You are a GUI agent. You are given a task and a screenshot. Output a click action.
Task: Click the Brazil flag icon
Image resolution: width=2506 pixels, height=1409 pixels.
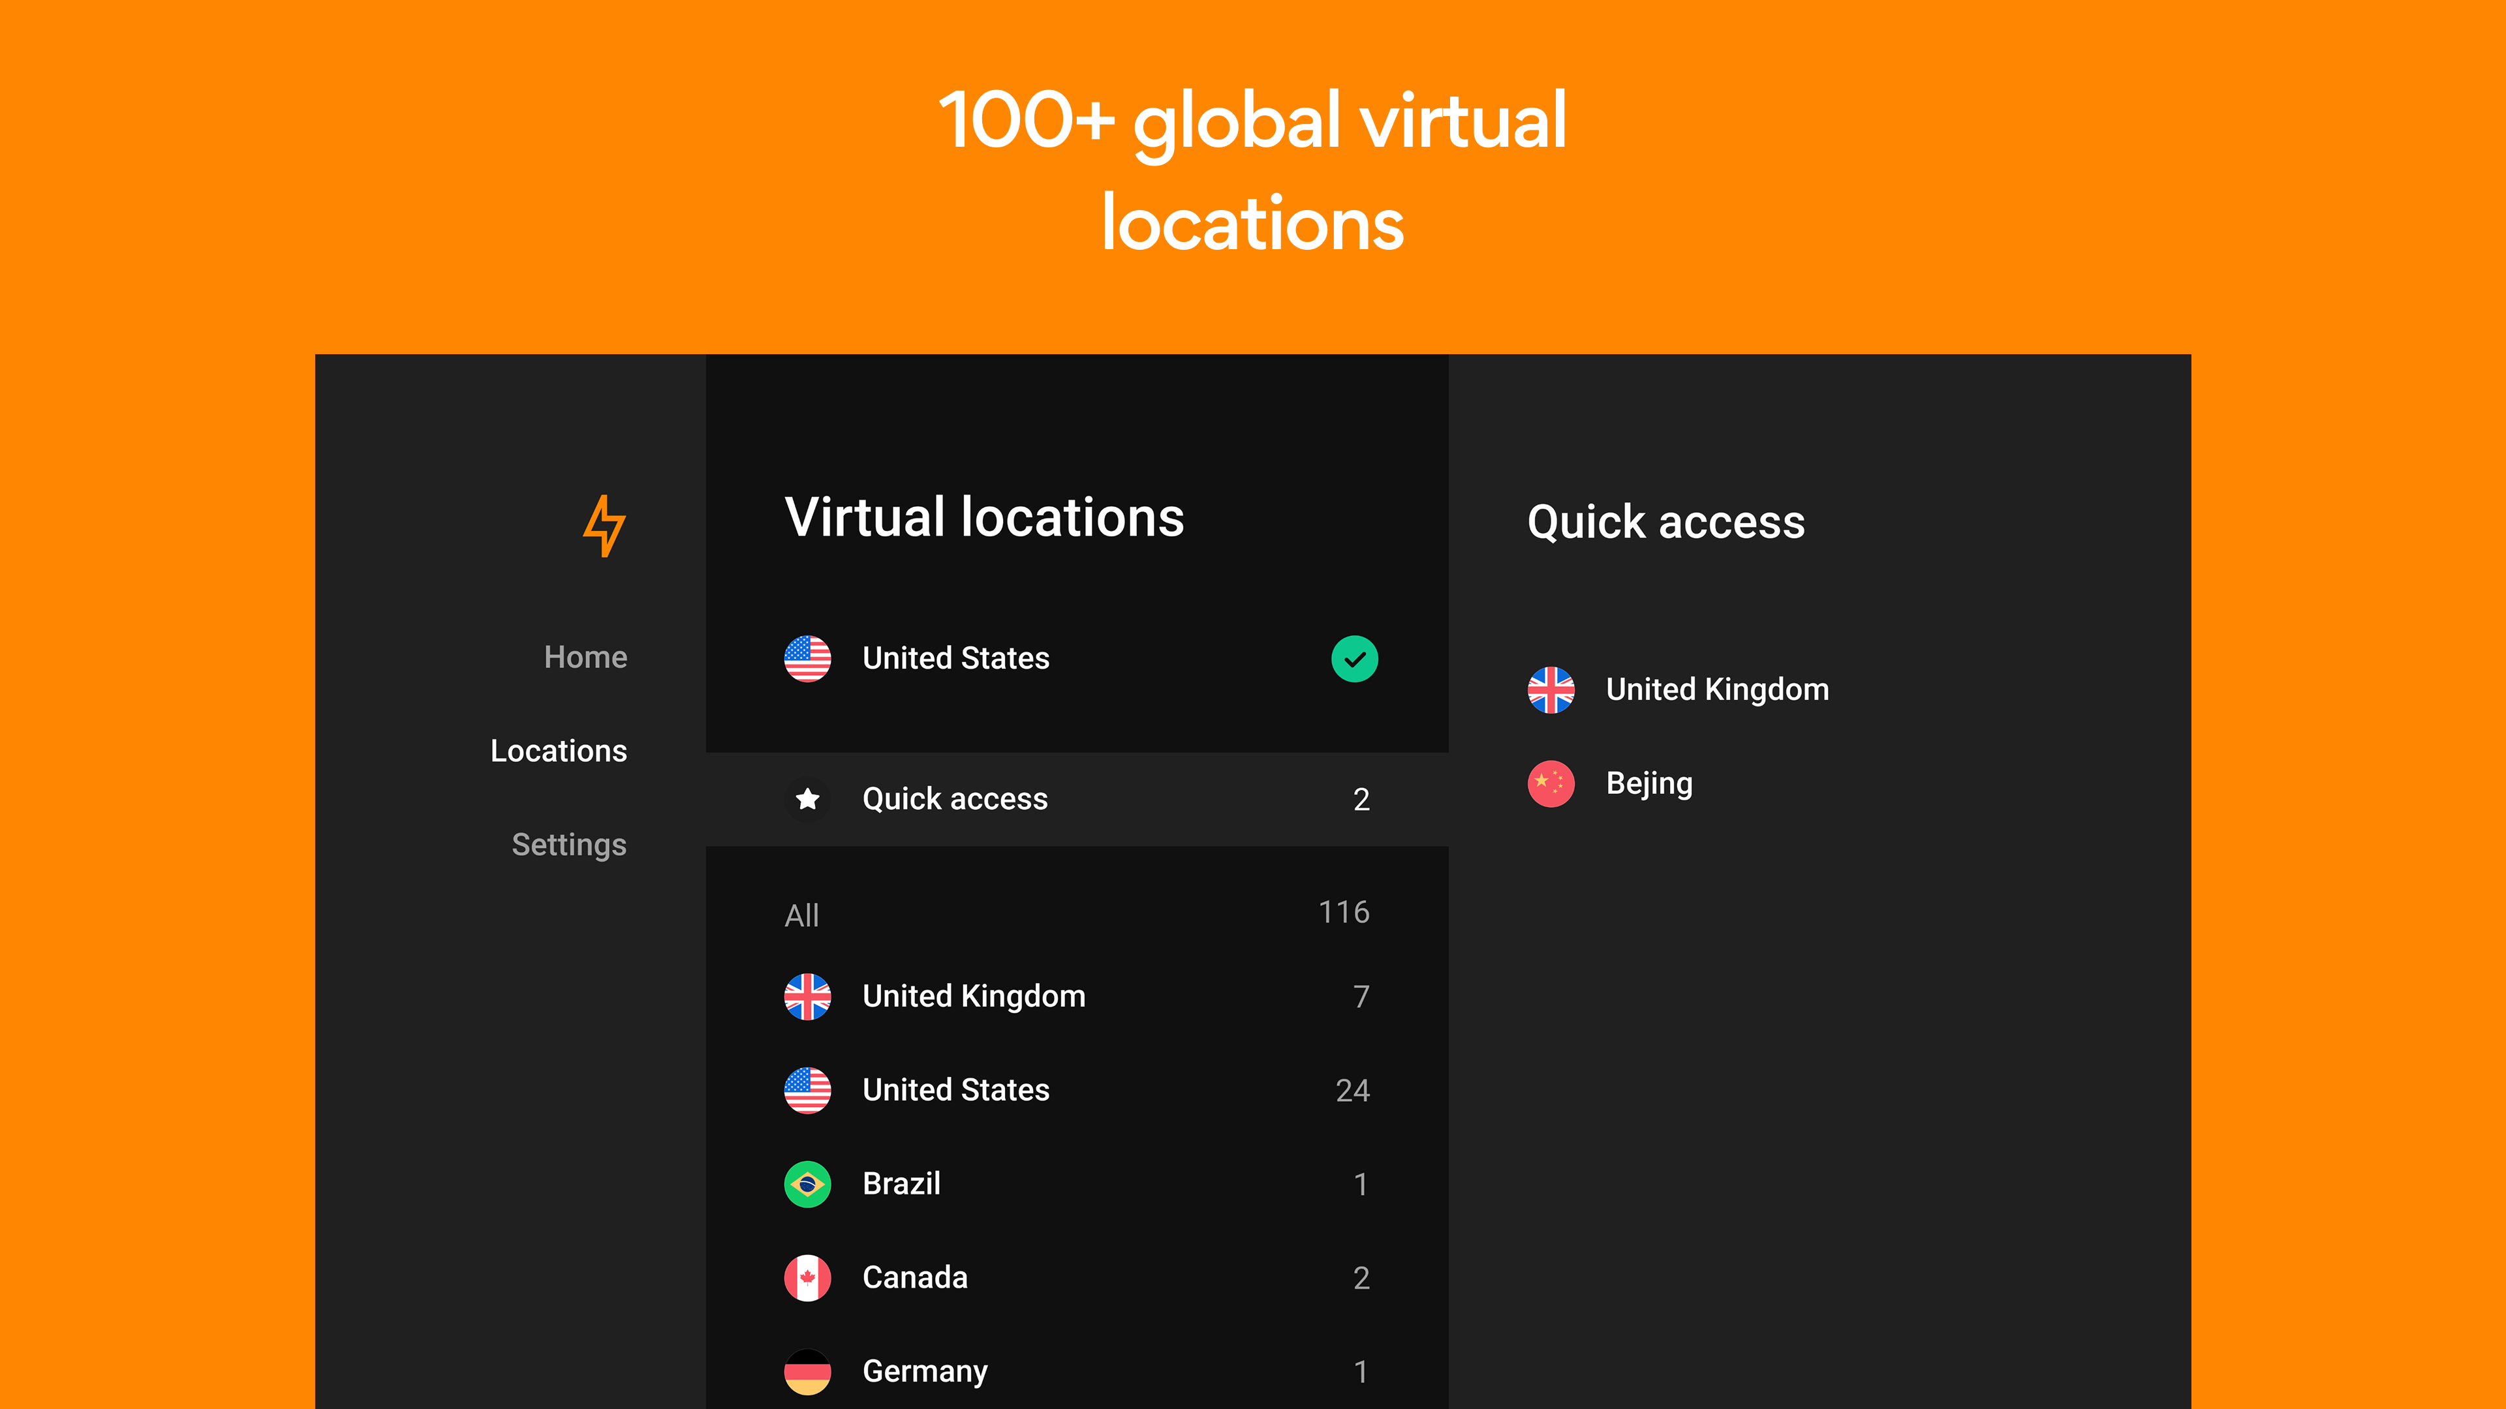point(807,1185)
